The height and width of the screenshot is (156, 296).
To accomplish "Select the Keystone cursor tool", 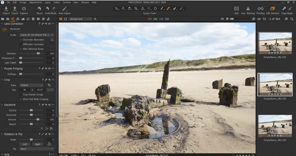I will pyautogui.click(x=149, y=9).
